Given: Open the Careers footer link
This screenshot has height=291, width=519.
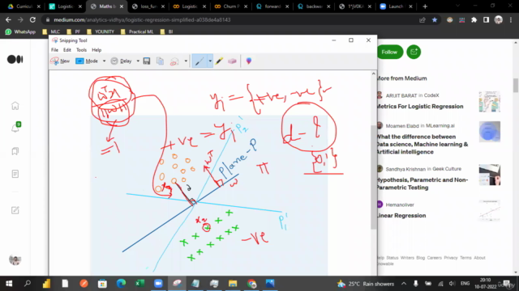Looking at the screenshot, I should (x=435, y=258).
